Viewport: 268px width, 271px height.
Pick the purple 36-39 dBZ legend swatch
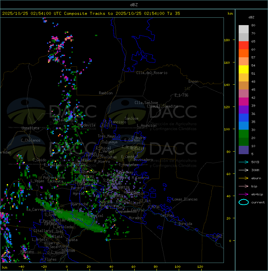(x=244, y=110)
